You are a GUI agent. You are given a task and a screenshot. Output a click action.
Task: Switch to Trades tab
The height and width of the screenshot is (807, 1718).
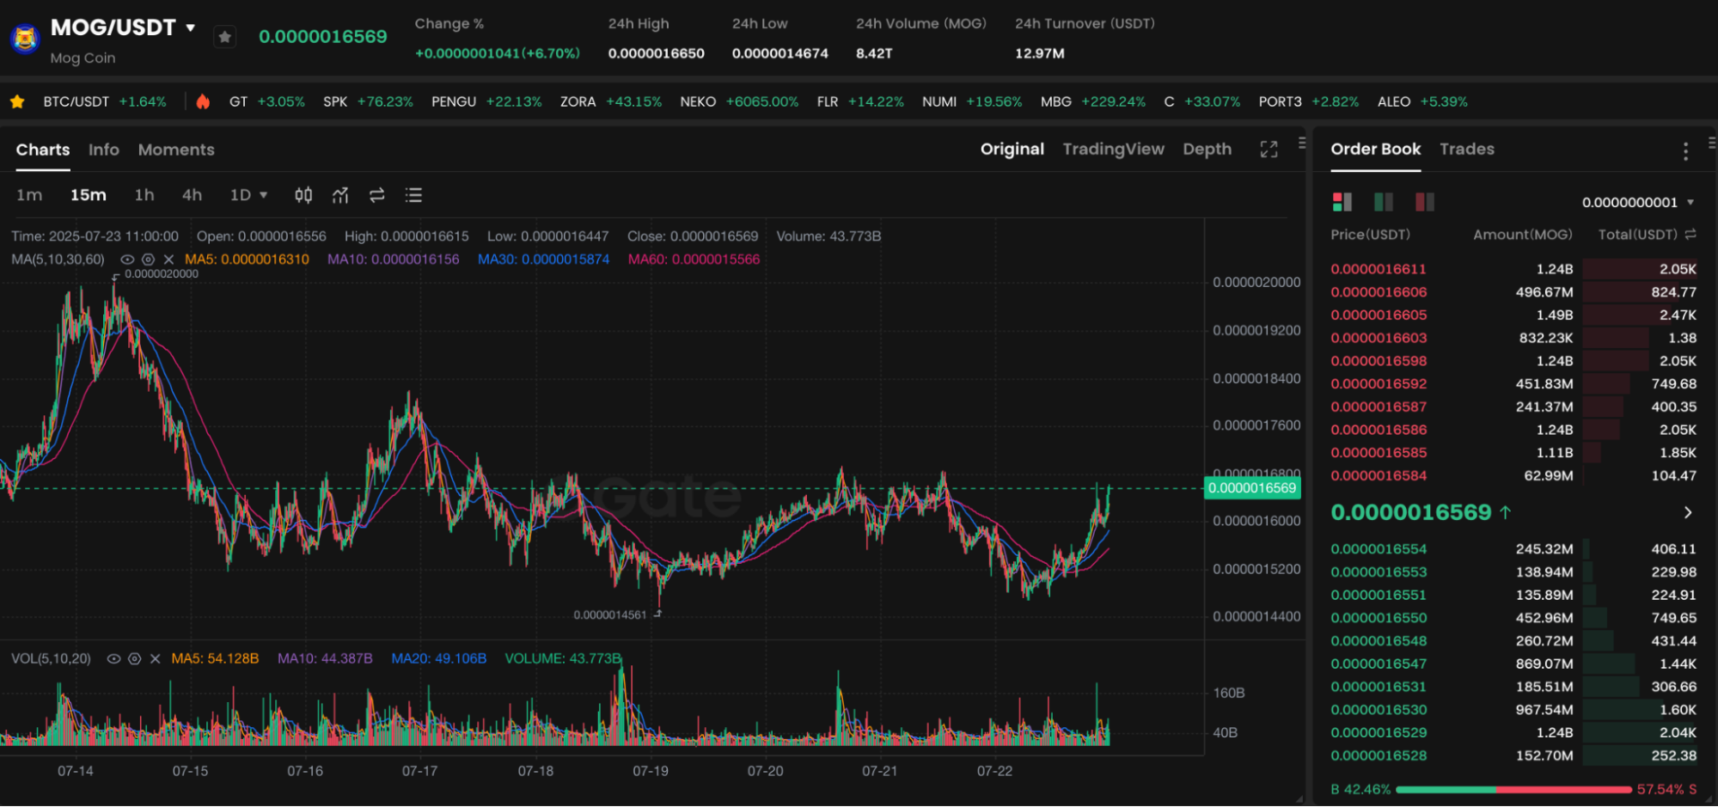click(1466, 149)
